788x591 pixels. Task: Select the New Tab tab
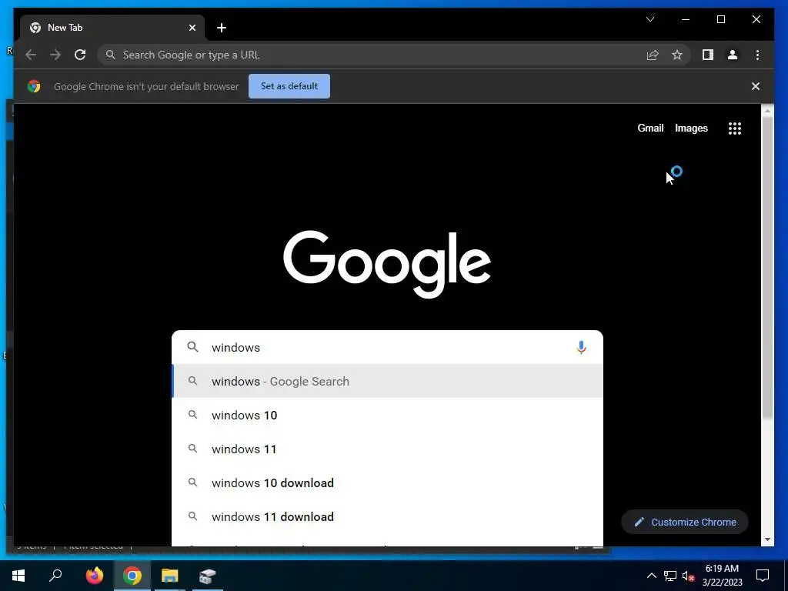tap(112, 28)
